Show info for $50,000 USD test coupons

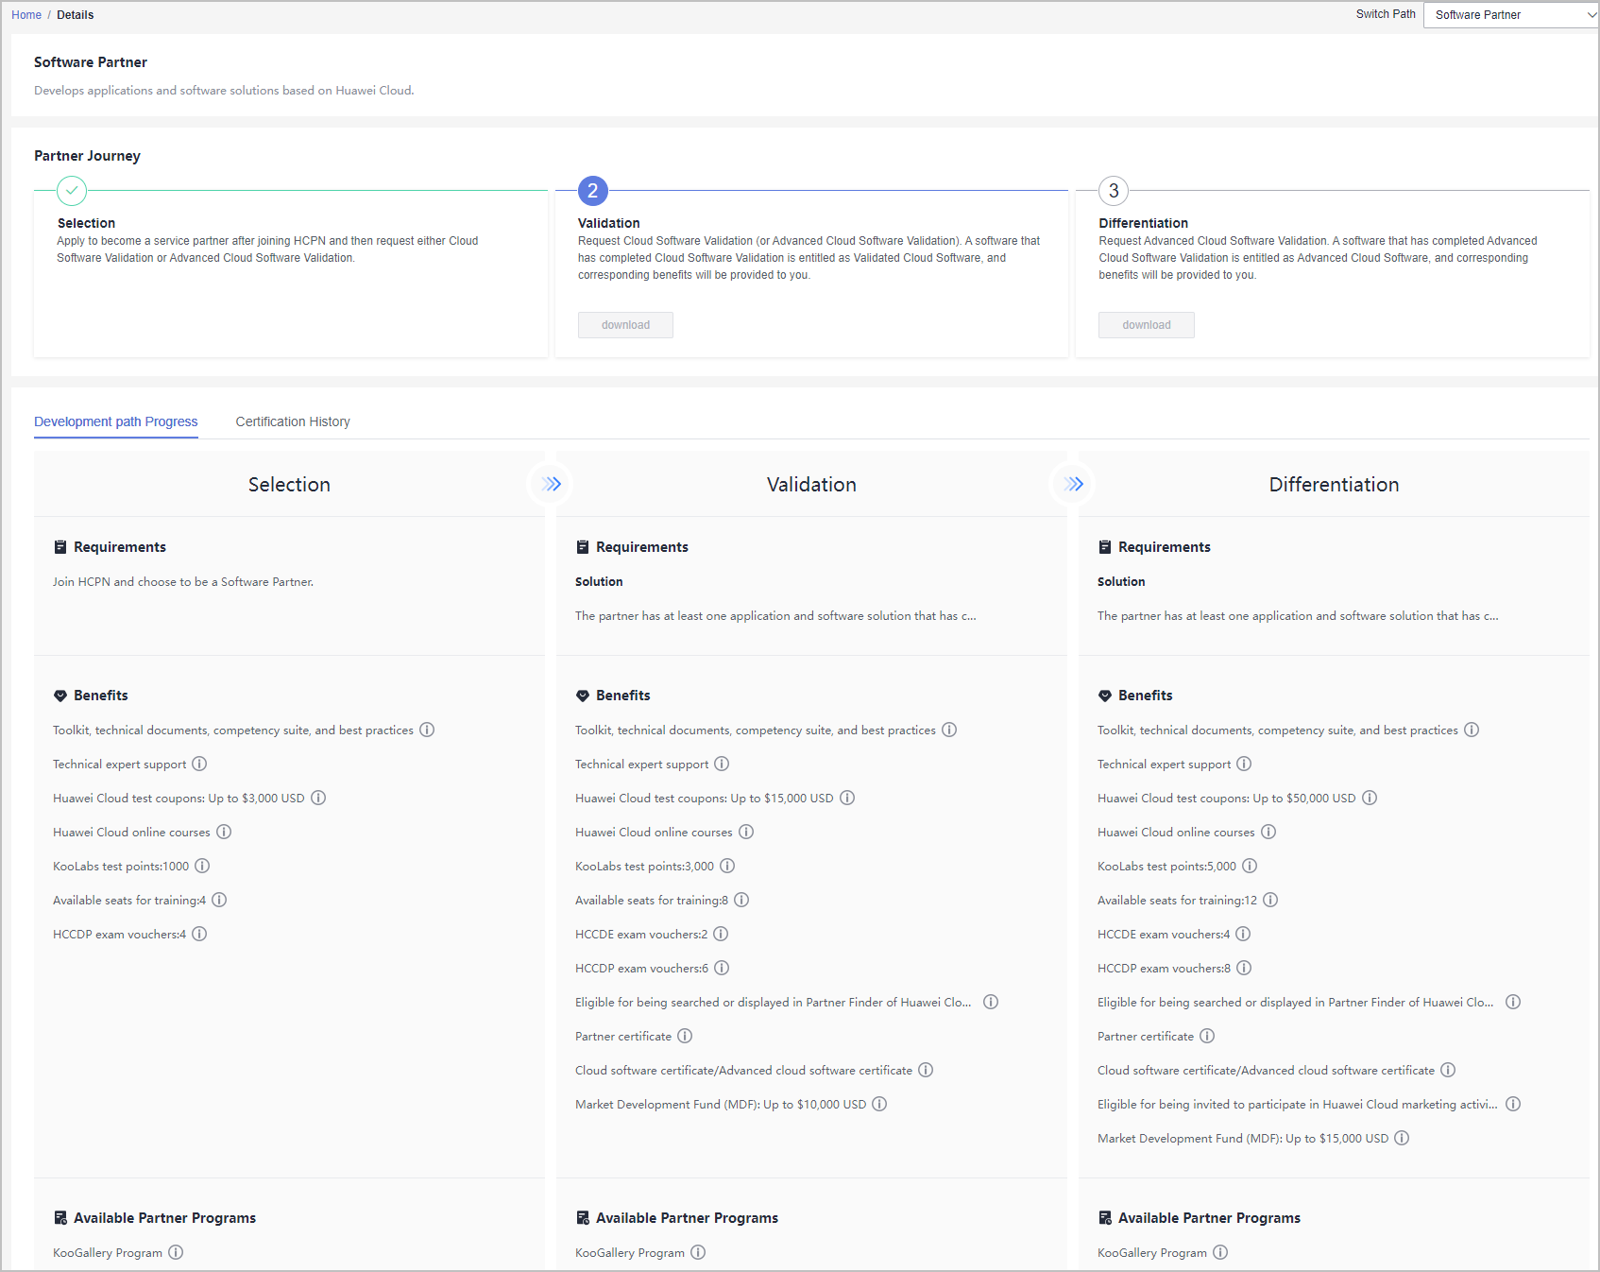click(1370, 798)
